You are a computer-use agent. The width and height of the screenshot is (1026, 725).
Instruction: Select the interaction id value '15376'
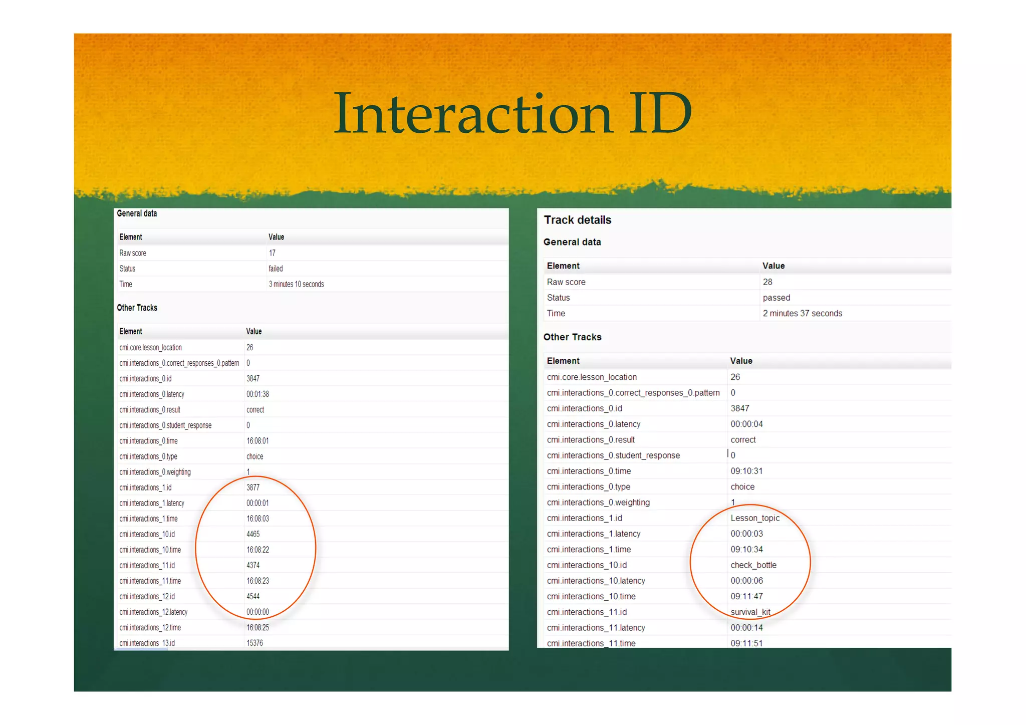point(254,643)
